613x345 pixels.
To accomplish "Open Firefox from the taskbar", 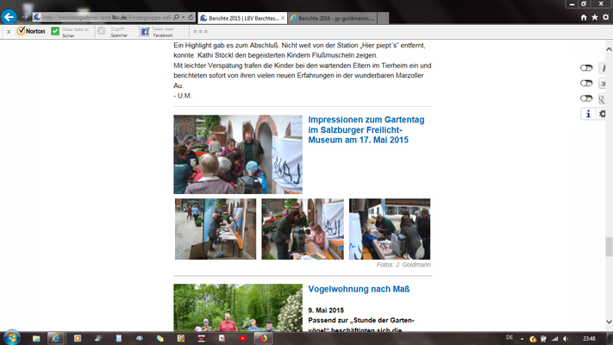I will pyautogui.click(x=264, y=338).
